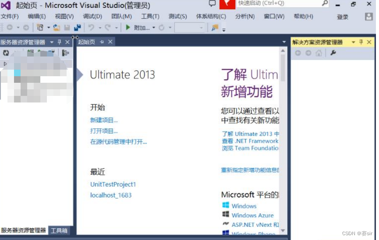Click Solution Explorer Forward arrow icon
The height and width of the screenshot is (240, 379).
[308, 53]
